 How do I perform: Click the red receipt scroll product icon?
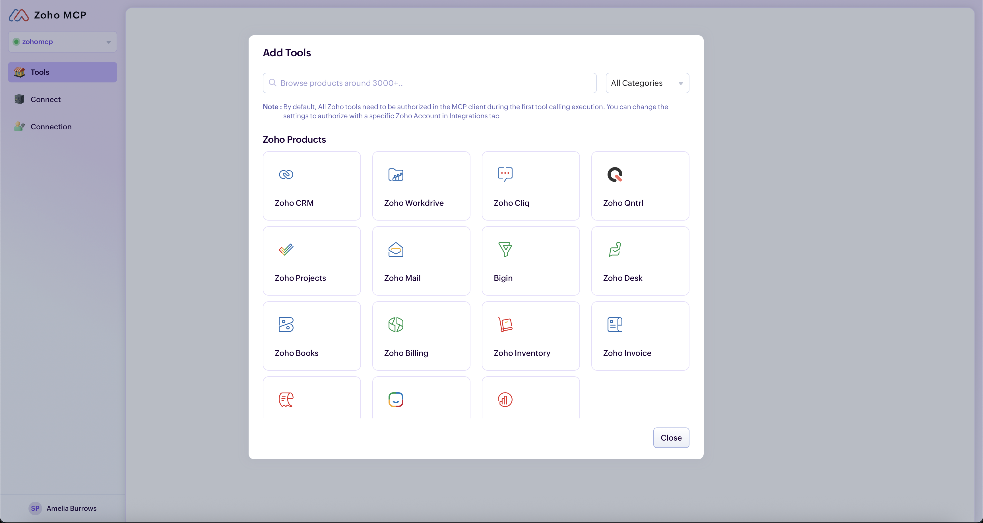pos(286,400)
